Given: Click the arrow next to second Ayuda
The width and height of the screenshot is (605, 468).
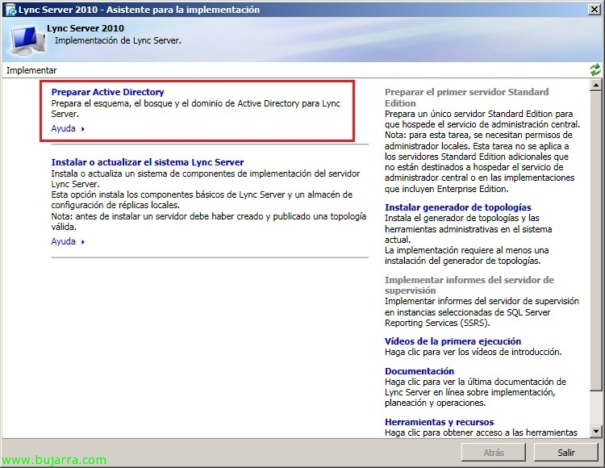Looking at the screenshot, I should [x=82, y=242].
